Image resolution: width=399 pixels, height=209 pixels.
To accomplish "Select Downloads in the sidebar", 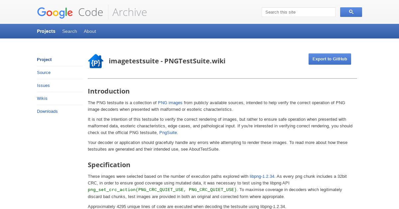I will pyautogui.click(x=47, y=111).
